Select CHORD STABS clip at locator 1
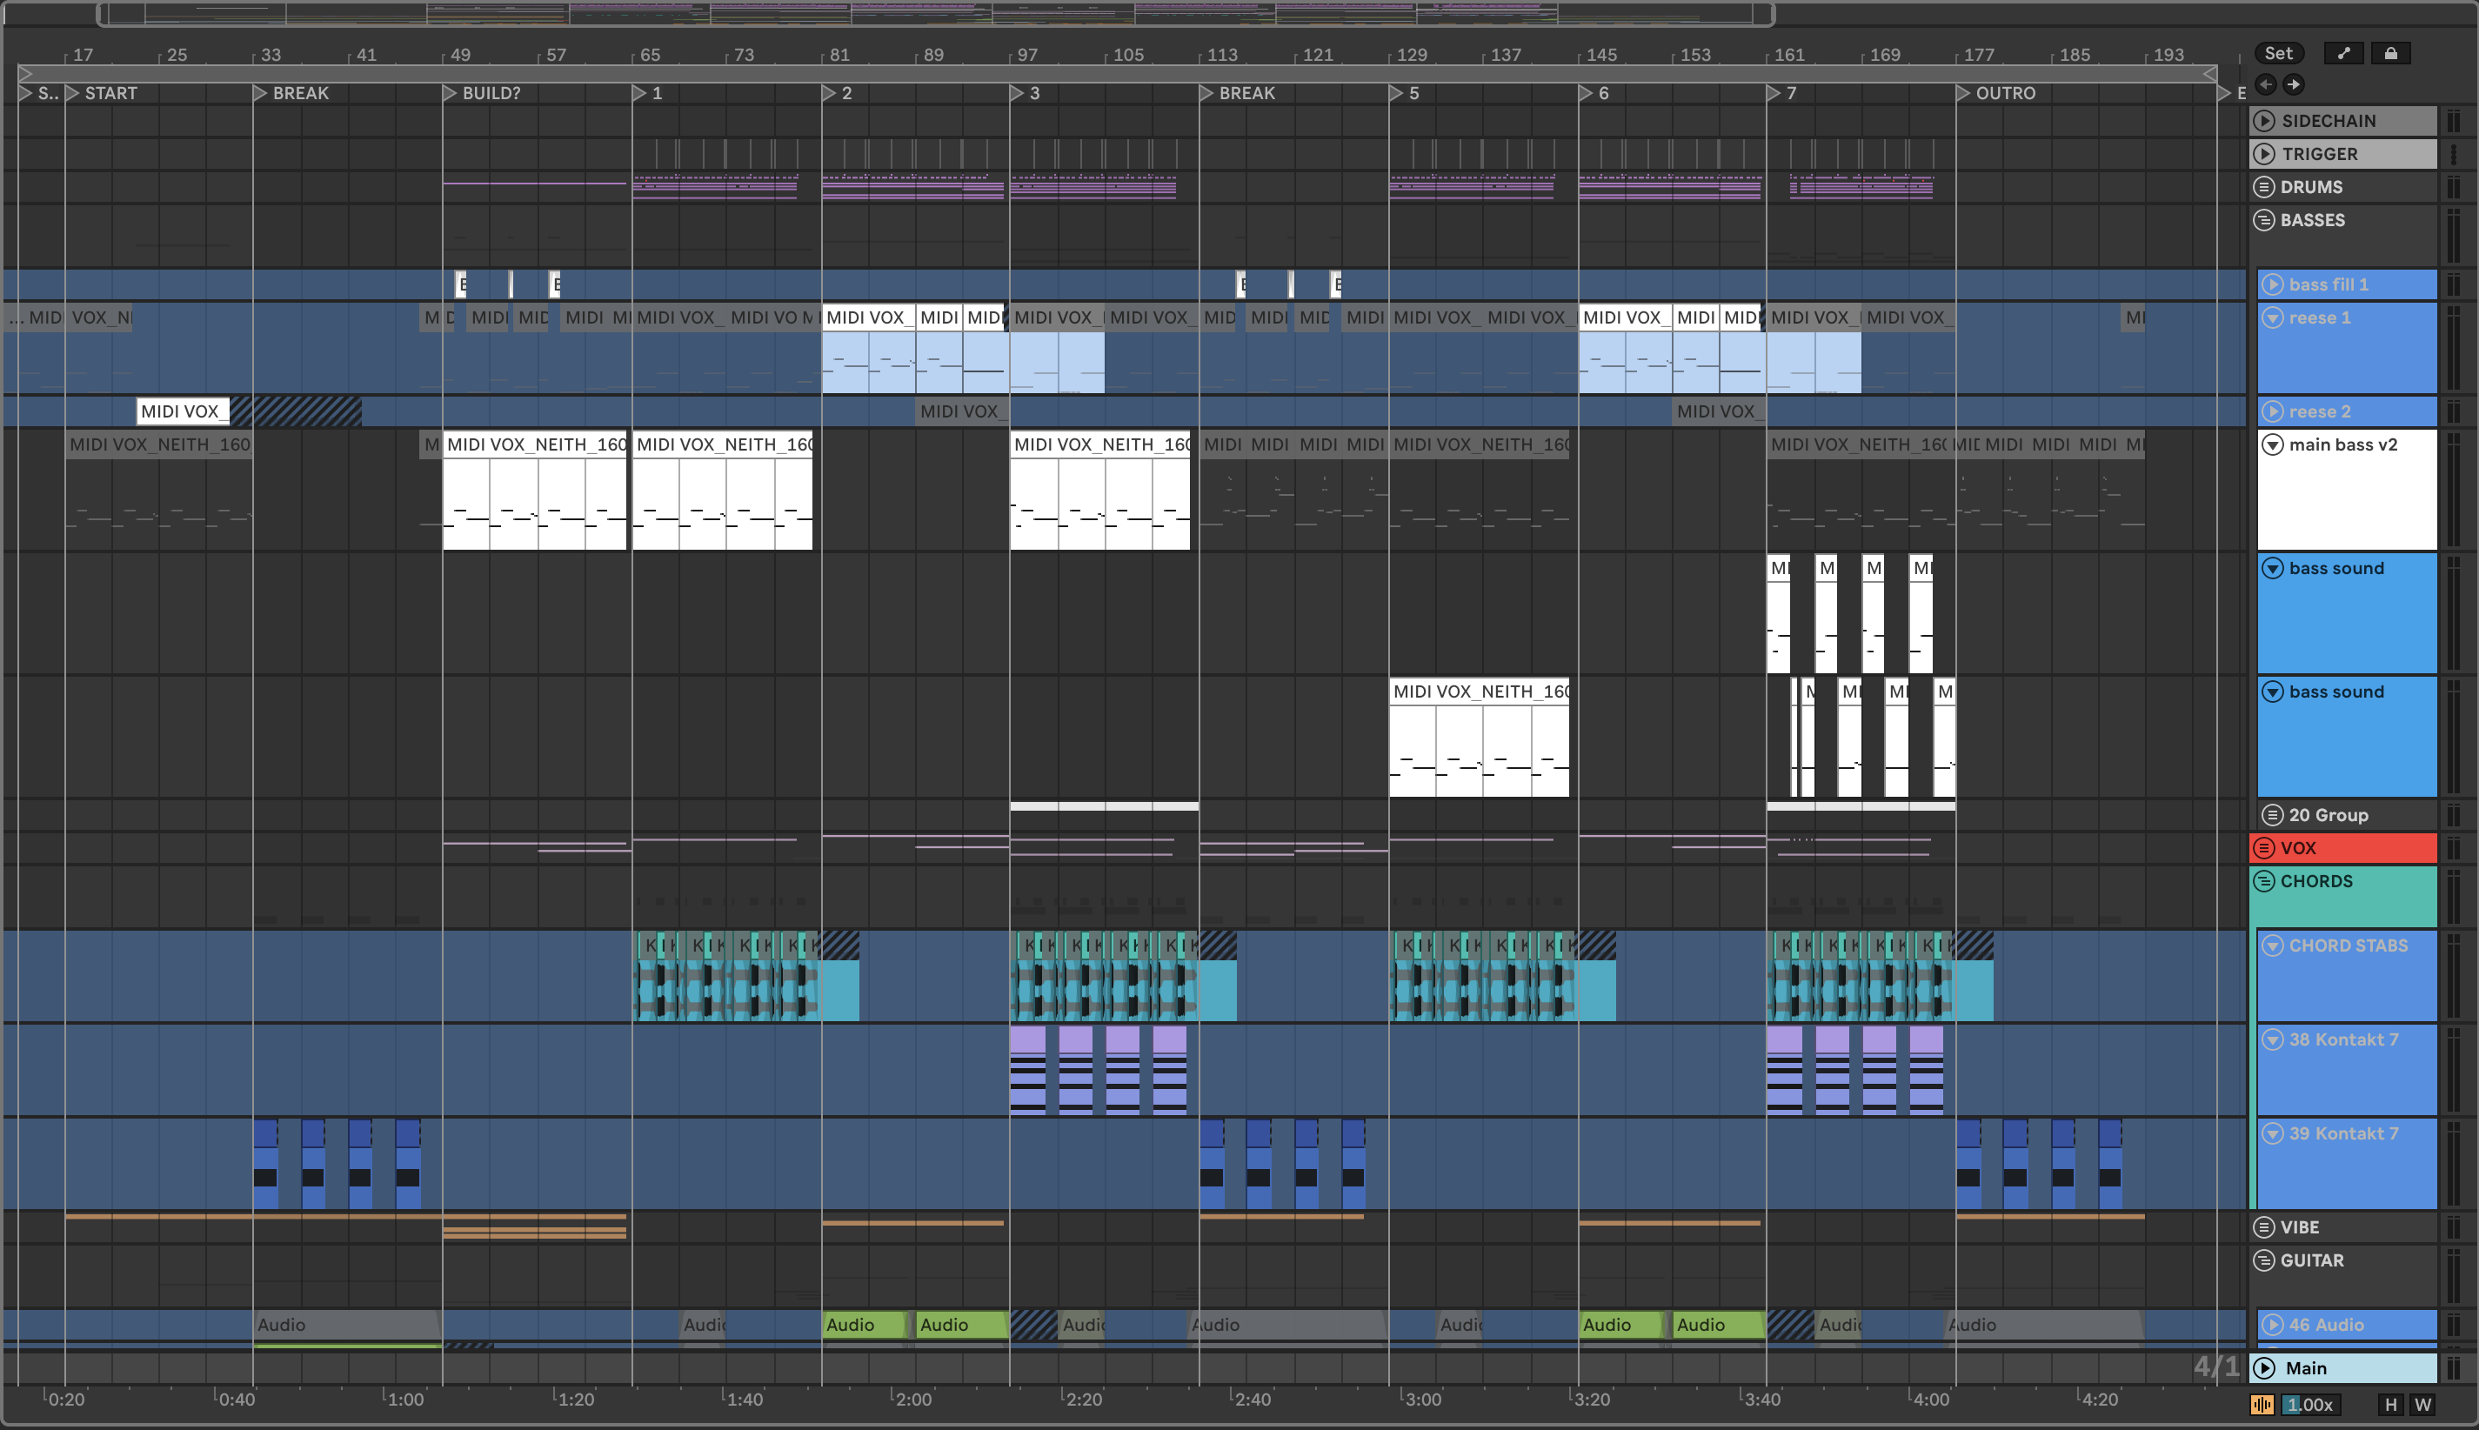2479x1430 pixels. click(x=727, y=976)
